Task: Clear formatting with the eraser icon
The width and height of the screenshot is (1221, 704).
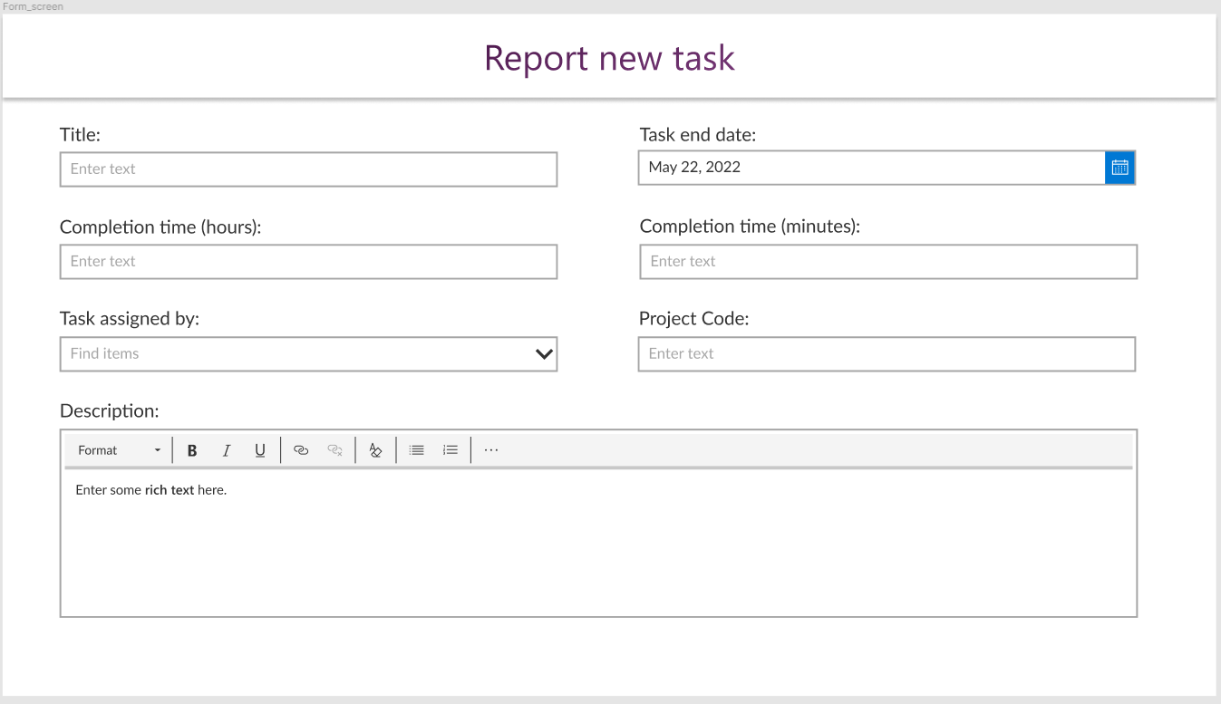Action: click(375, 450)
